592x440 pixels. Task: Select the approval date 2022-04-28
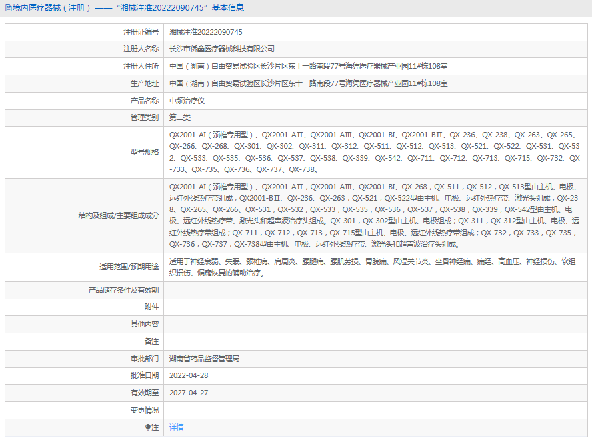(x=189, y=375)
